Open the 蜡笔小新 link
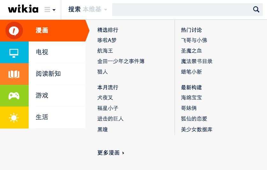The width and height of the screenshot is (267, 170). click(x=191, y=72)
